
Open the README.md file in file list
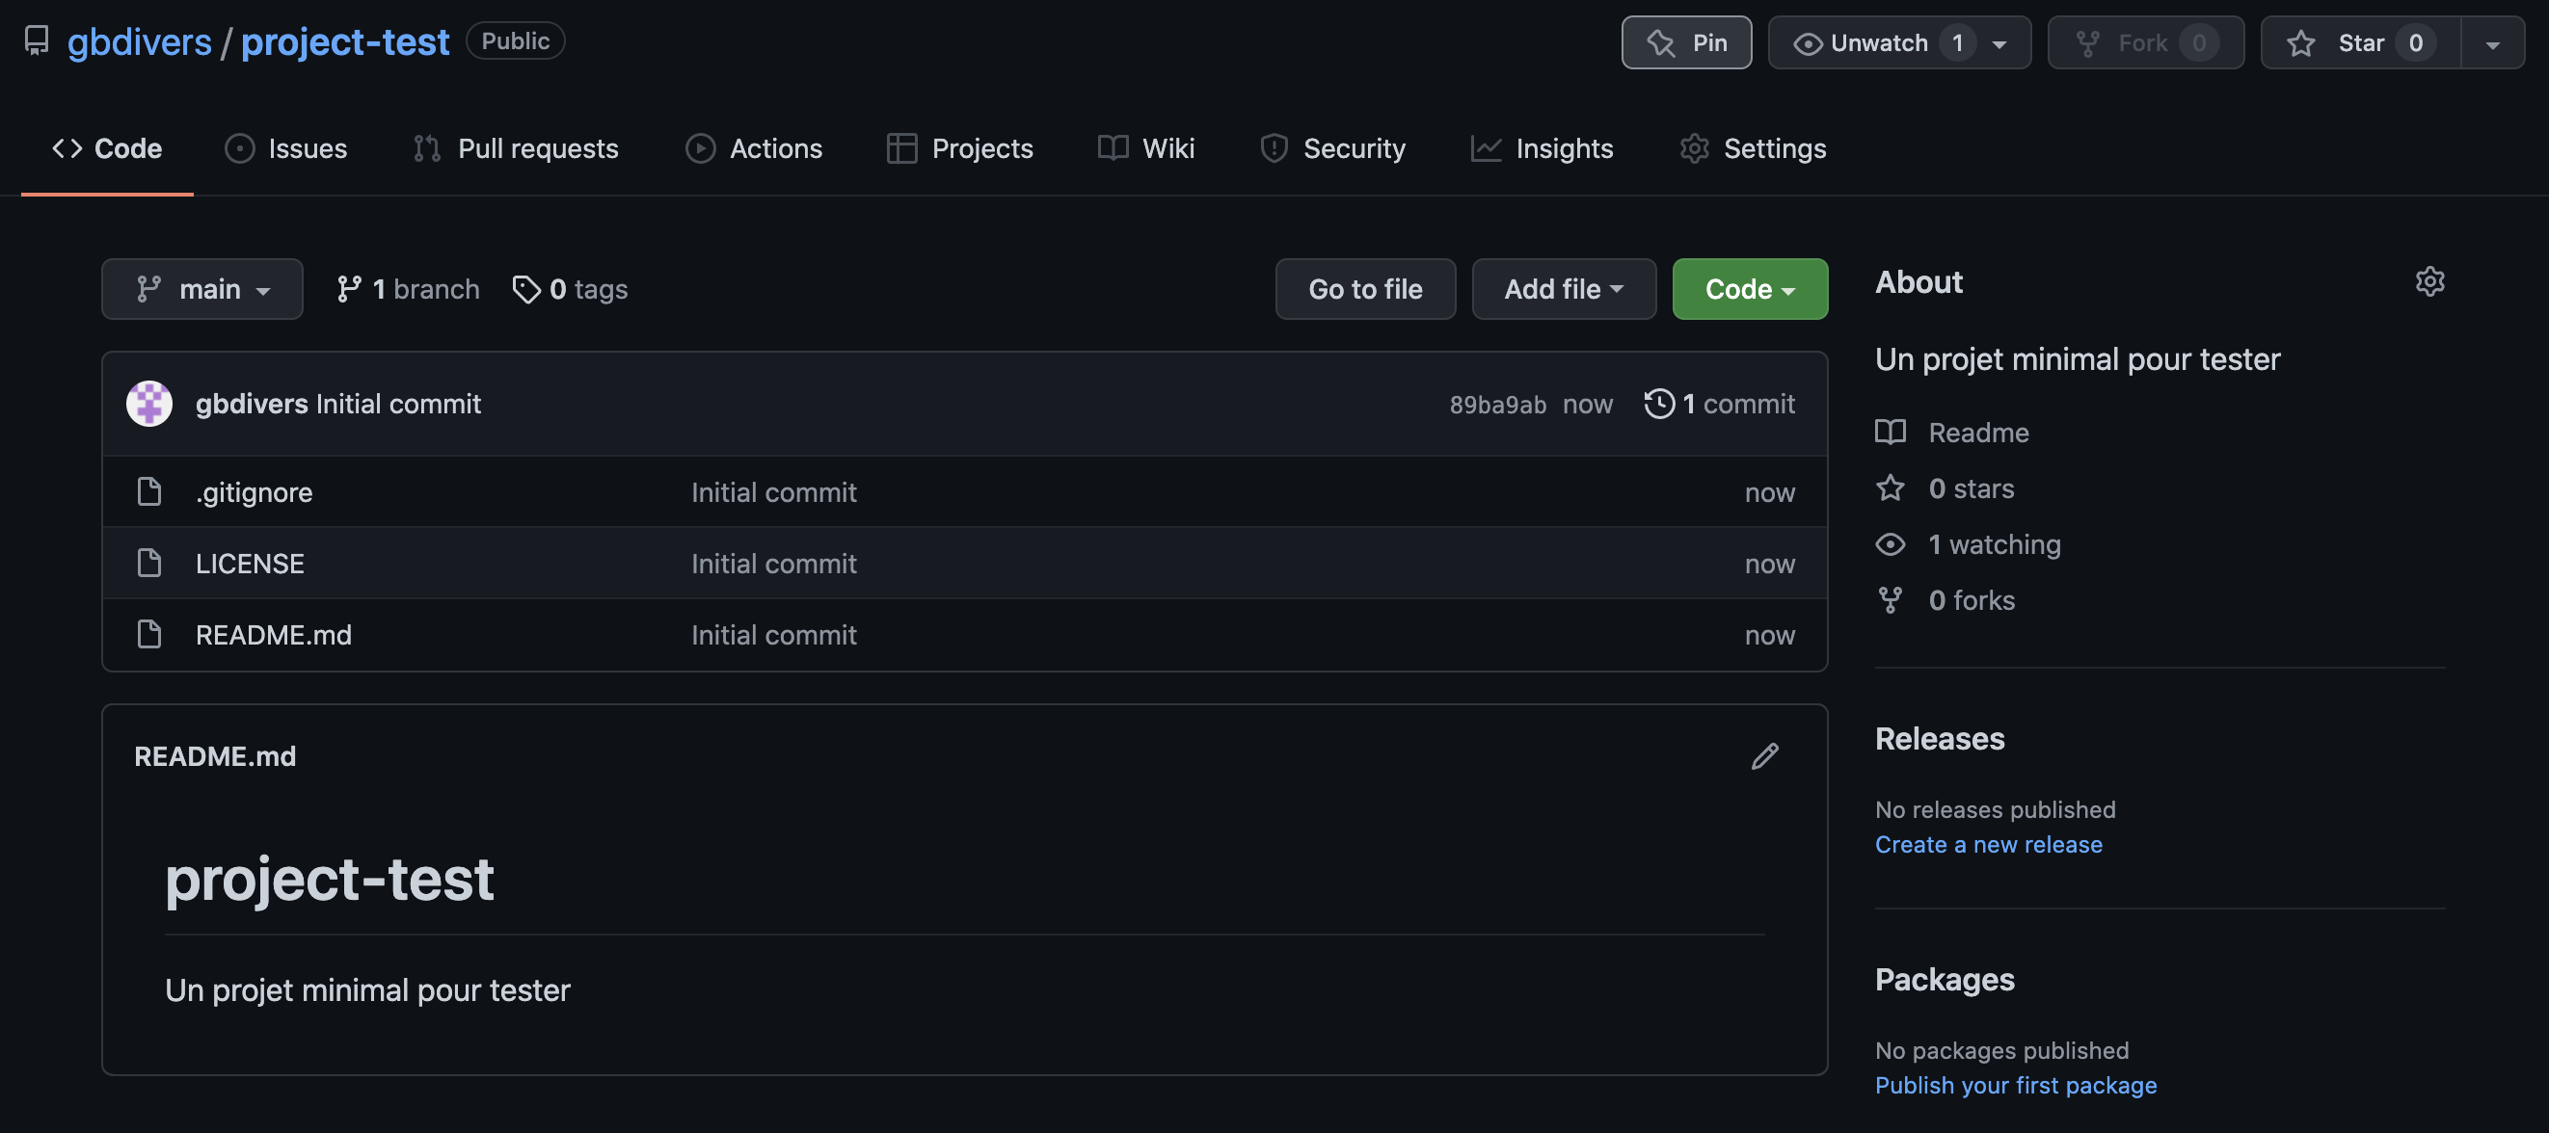point(274,635)
